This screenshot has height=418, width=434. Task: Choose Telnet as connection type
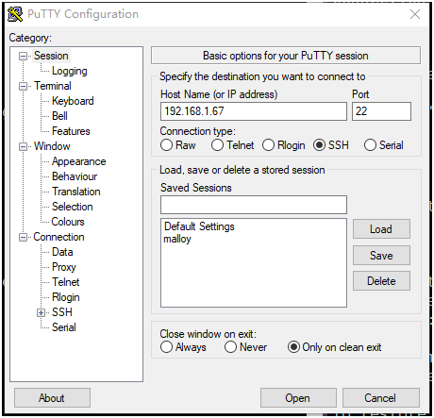[x=217, y=145]
